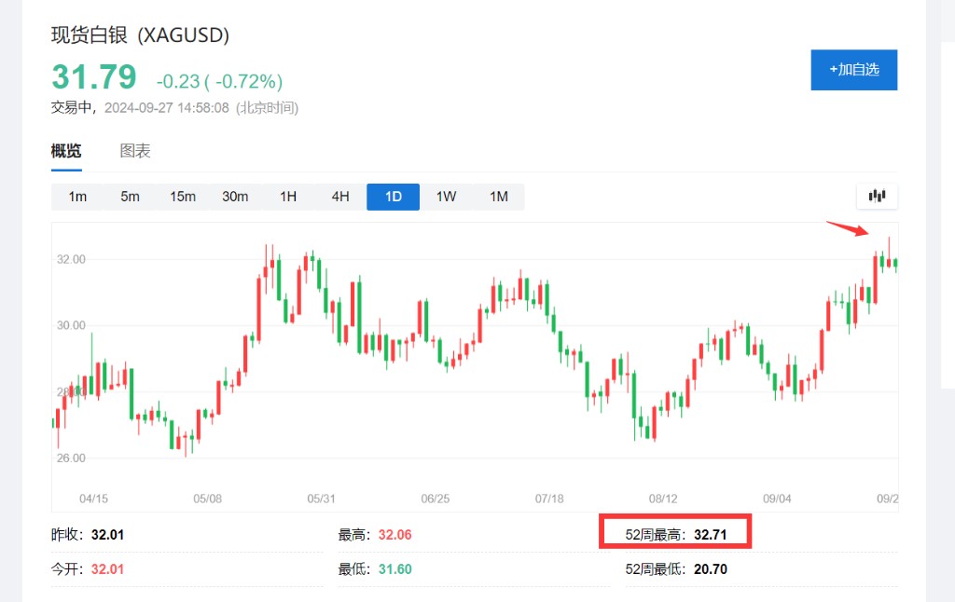Click the +加自选 button
The image size is (955, 602).
click(853, 70)
